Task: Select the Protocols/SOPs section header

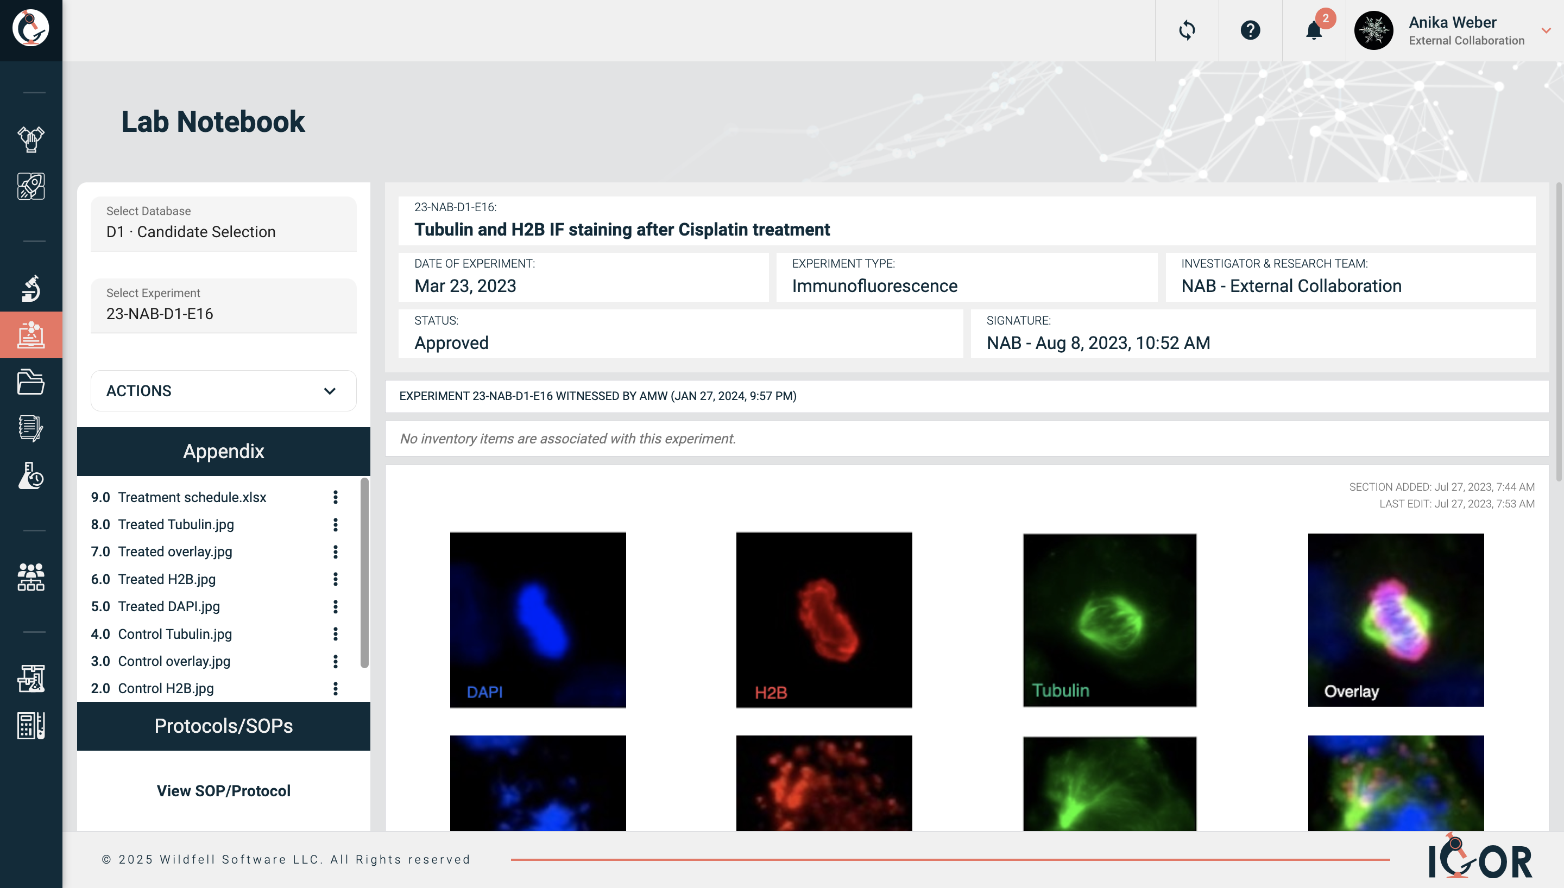Action: click(x=223, y=726)
